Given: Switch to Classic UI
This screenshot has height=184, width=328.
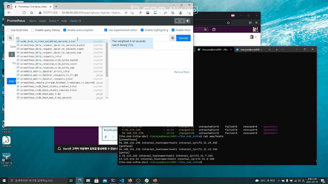Looking at the screenshot, I should pyautogui.click(x=75, y=21).
